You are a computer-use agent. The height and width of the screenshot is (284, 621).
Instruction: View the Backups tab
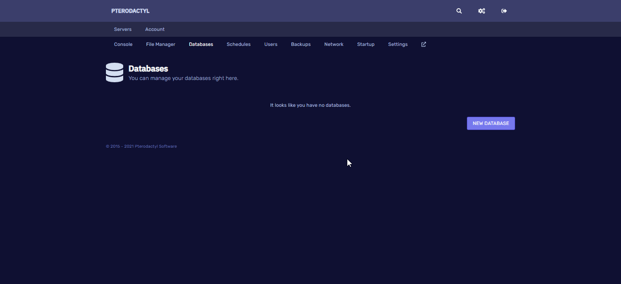pos(300,45)
